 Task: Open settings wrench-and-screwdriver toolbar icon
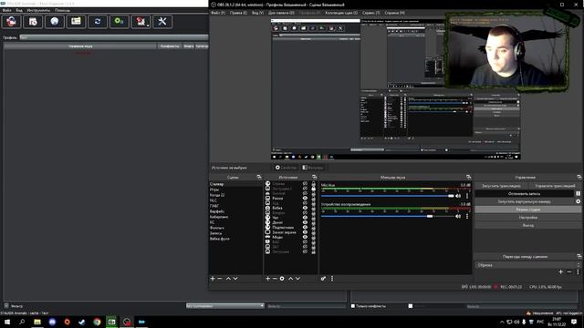[x=162, y=22]
